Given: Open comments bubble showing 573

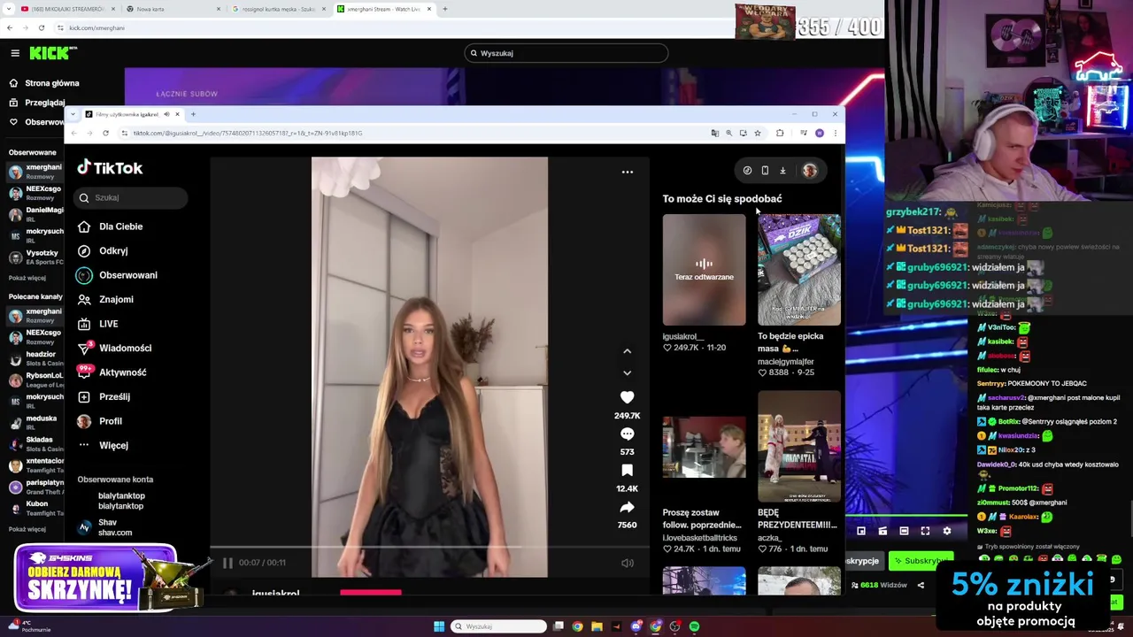Looking at the screenshot, I should coord(627,434).
